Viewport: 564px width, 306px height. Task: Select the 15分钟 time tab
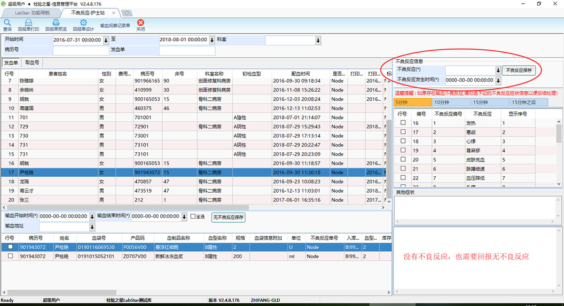click(x=490, y=102)
